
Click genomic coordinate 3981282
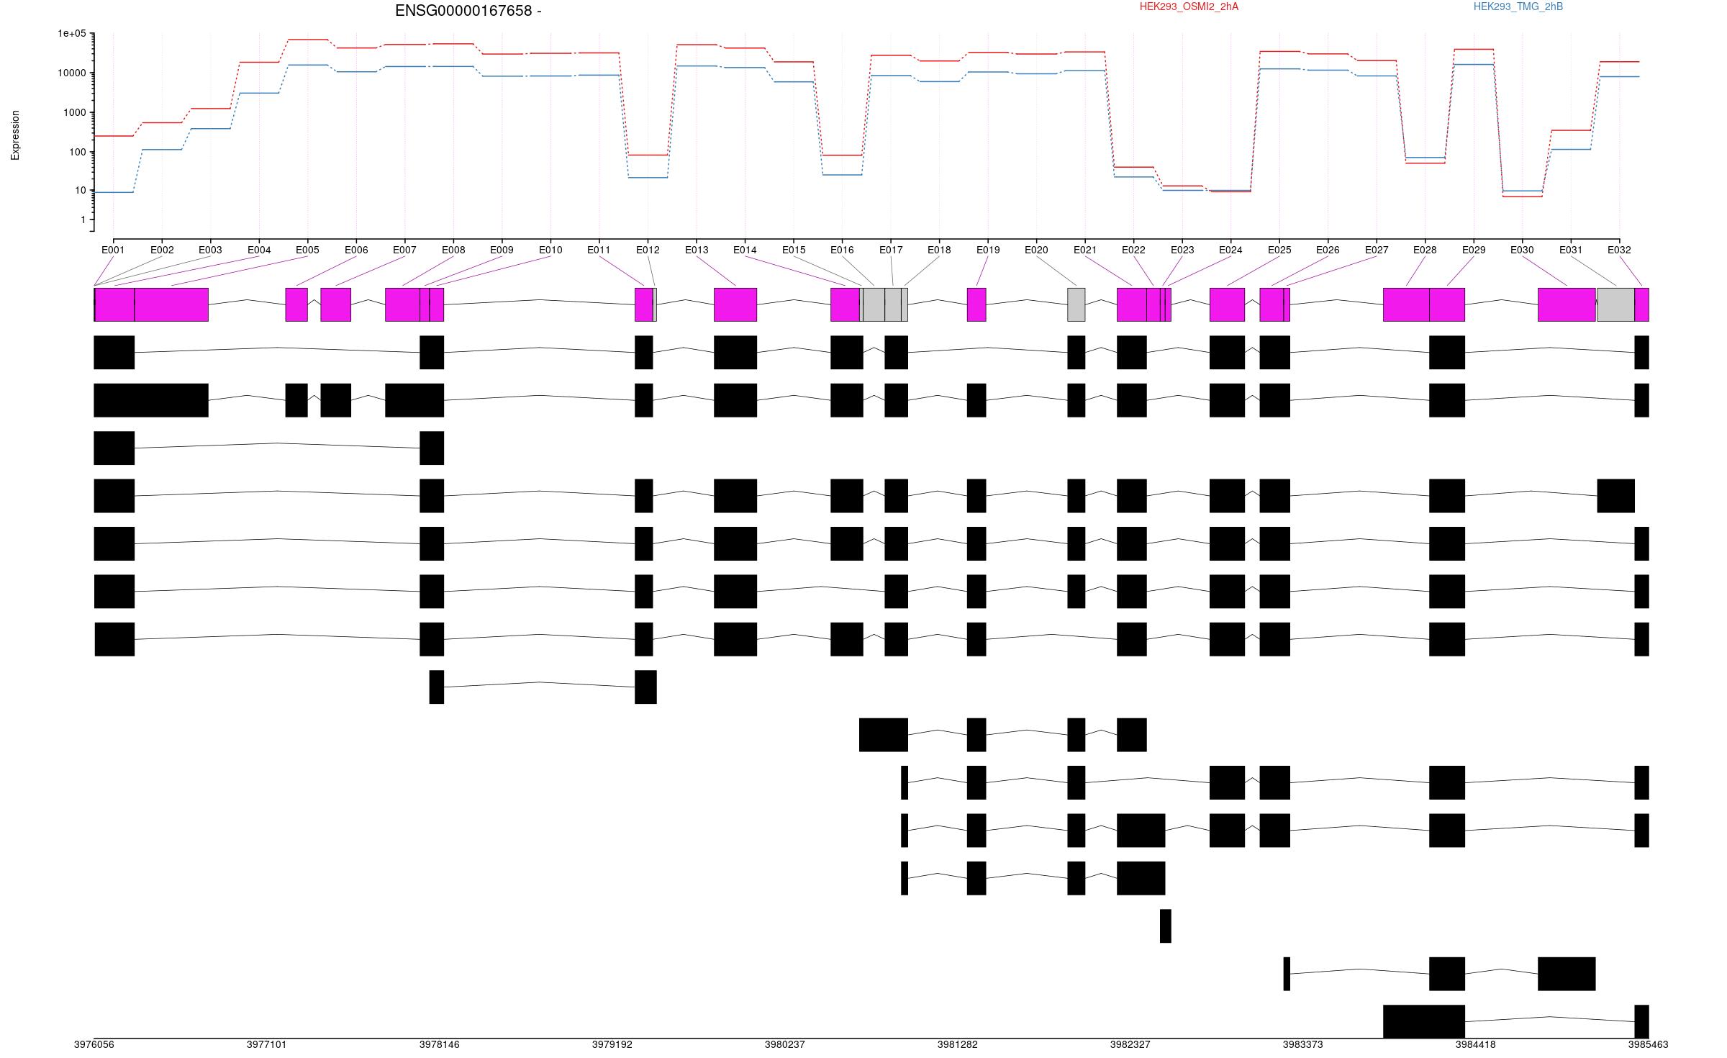tap(957, 1044)
